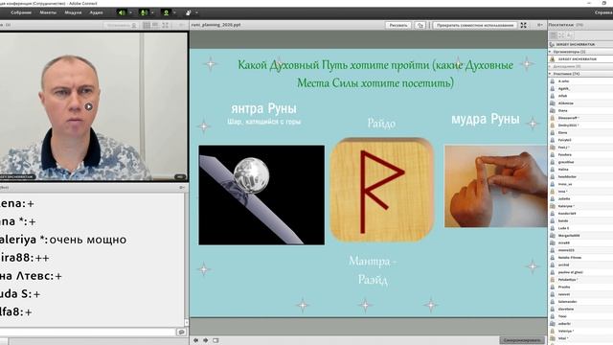Click the Посетители pod header
613x345 pixels.
coord(580,25)
